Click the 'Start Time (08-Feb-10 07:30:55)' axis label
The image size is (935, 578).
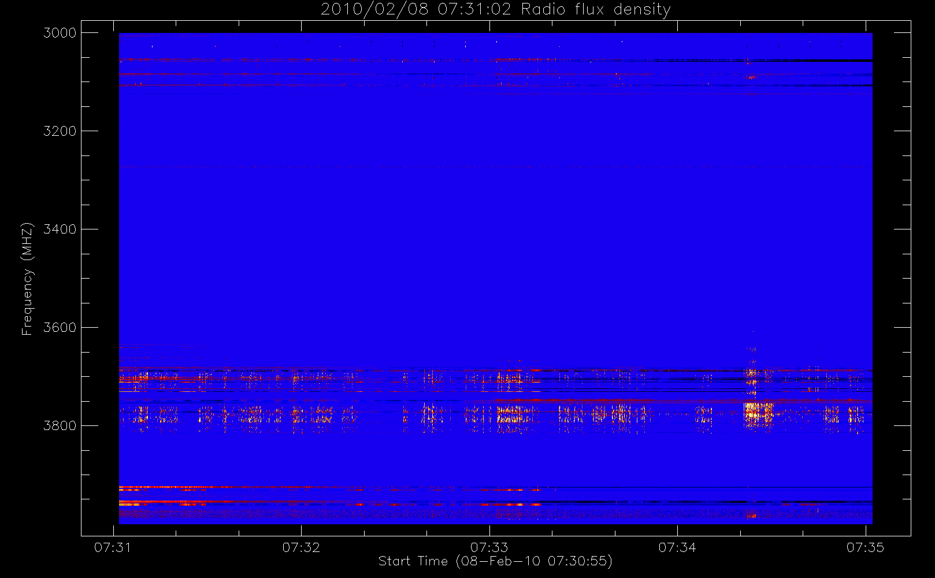coord(495,561)
